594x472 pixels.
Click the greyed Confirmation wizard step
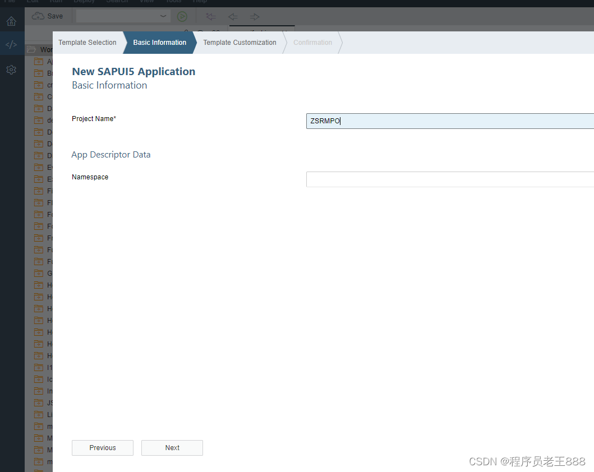point(312,43)
